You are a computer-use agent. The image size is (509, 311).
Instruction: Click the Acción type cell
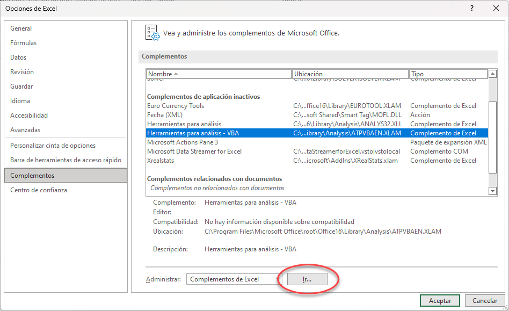420,115
